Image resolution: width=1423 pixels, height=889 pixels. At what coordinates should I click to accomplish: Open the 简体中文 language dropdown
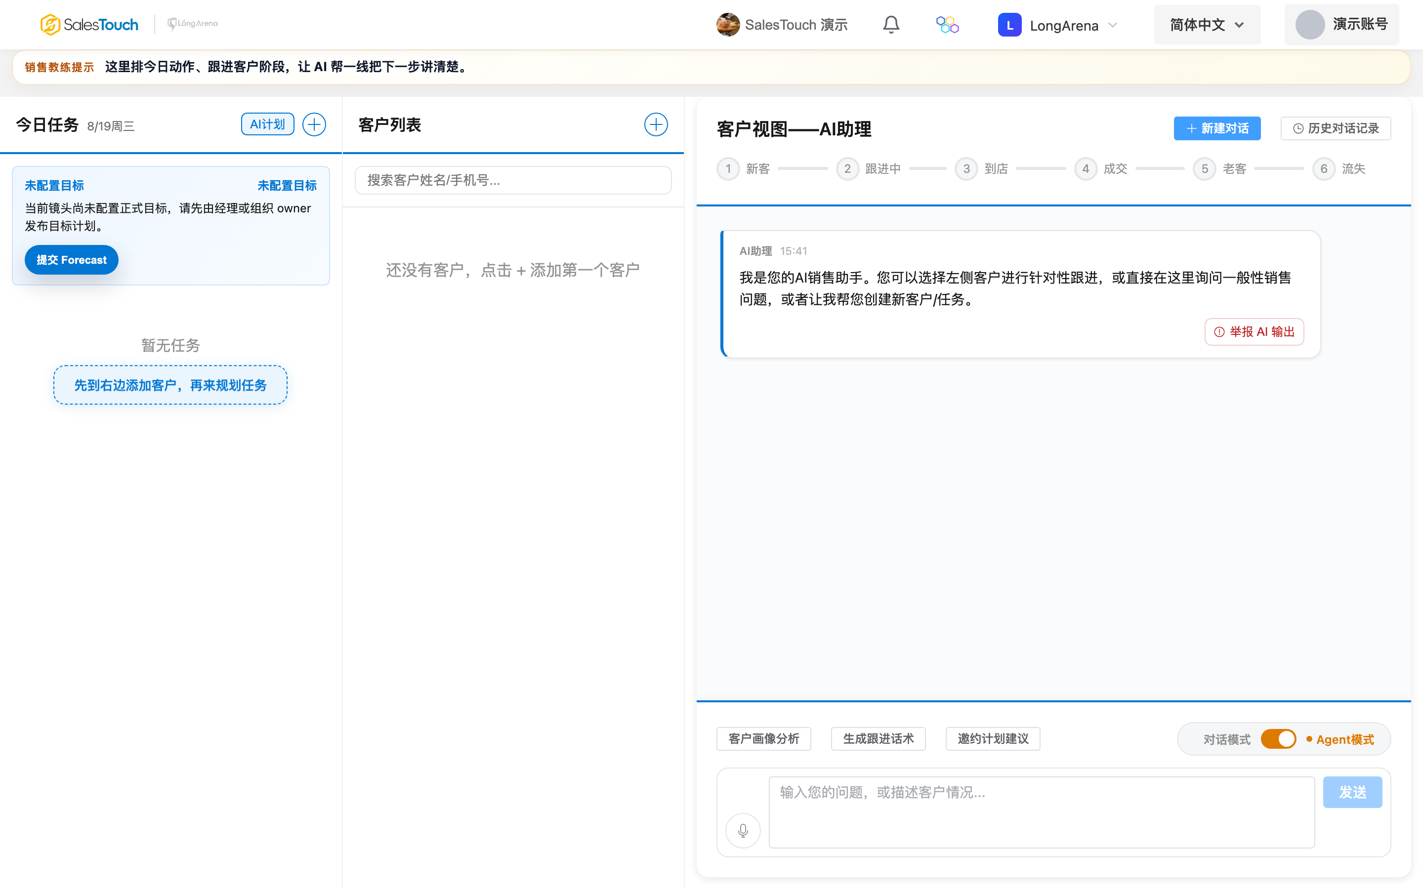point(1207,25)
